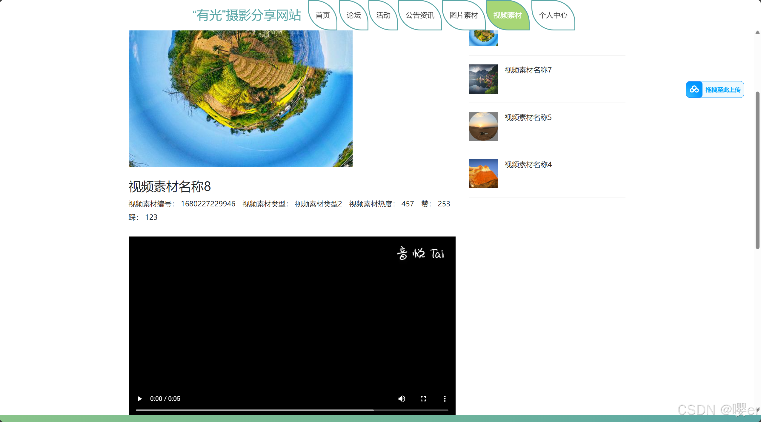The height and width of the screenshot is (422, 761).
Task: Click the sunset globe thumbnail
Action: [x=483, y=126]
